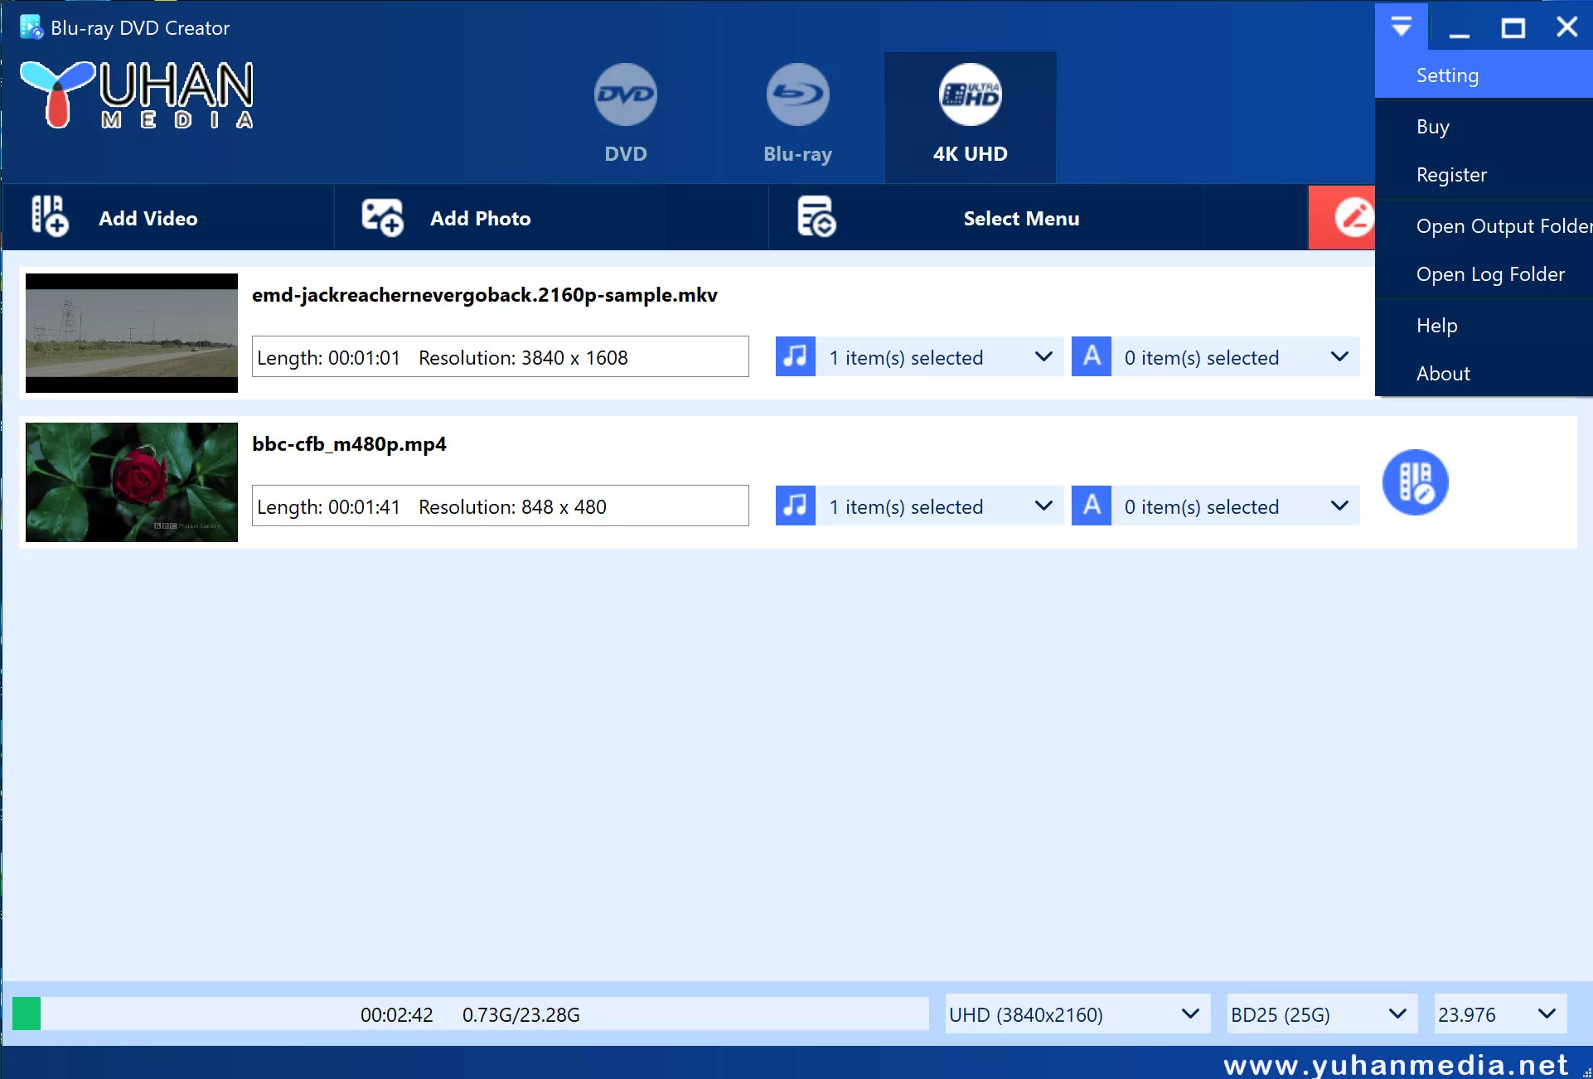Expand the frame rate dropdown 23.976

(x=1553, y=1013)
